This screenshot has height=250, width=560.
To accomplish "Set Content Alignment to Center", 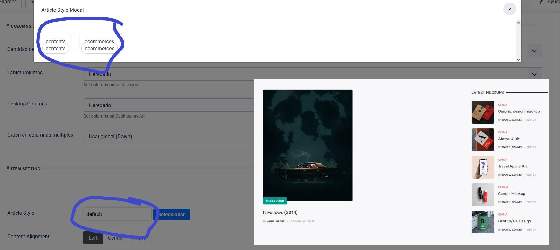I will tap(115, 238).
